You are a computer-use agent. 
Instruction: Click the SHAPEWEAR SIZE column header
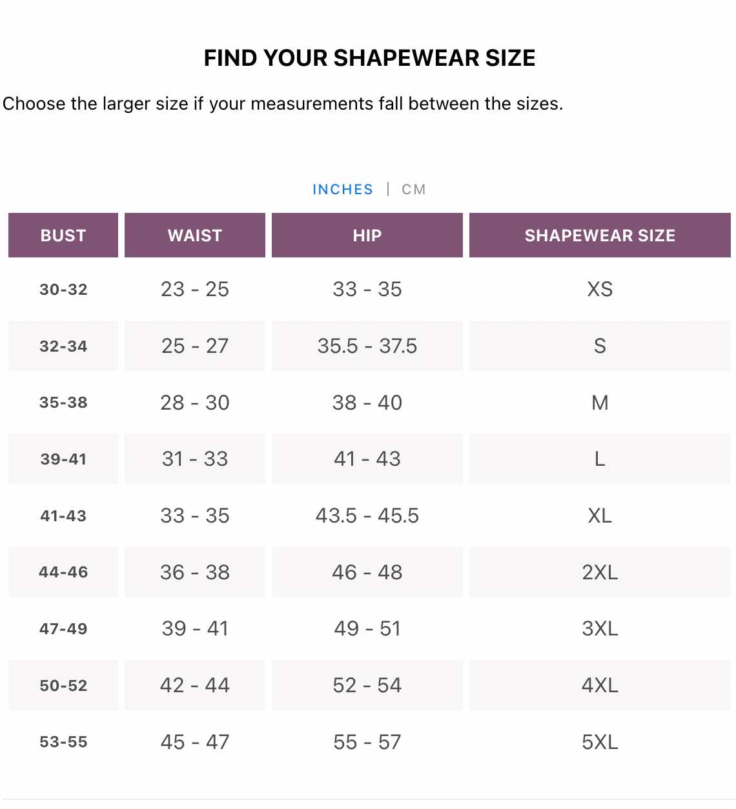(600, 235)
